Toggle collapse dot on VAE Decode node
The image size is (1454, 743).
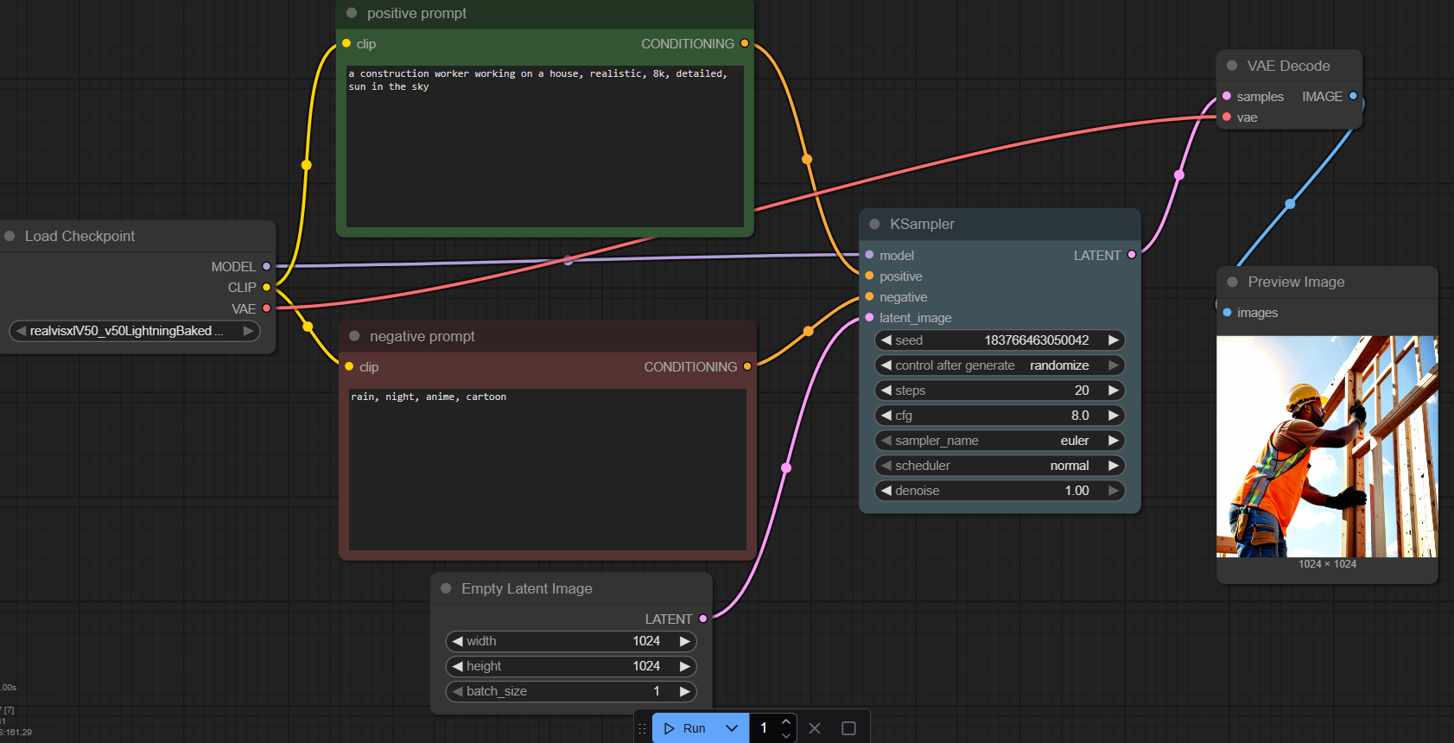point(1232,66)
